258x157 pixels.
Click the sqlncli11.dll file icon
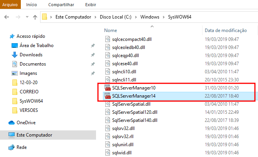108,79
